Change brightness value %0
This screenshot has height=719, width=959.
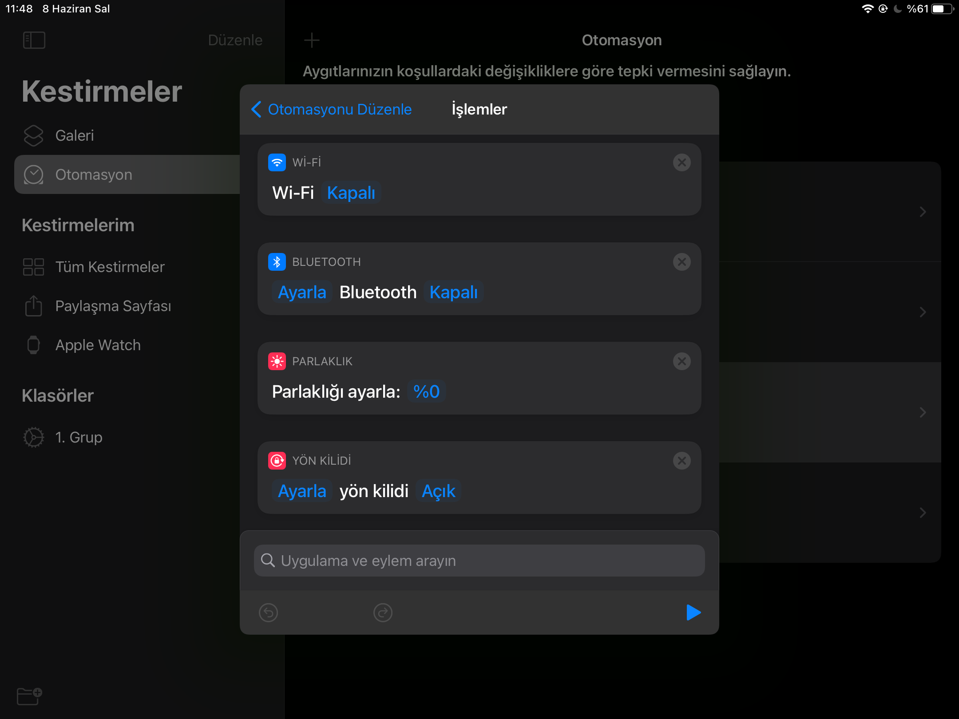(427, 391)
